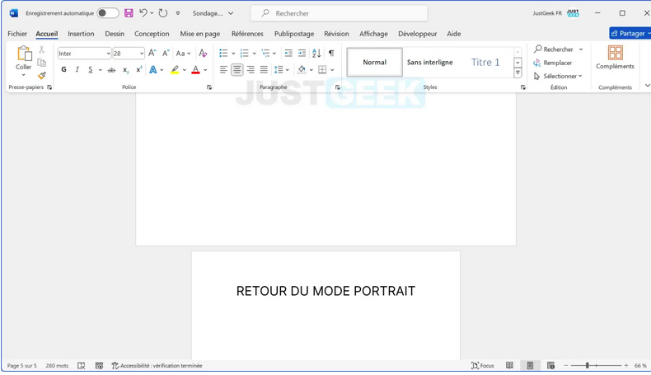Open numbered list dropdown arrow
651x375 pixels.
pyautogui.click(x=254, y=54)
